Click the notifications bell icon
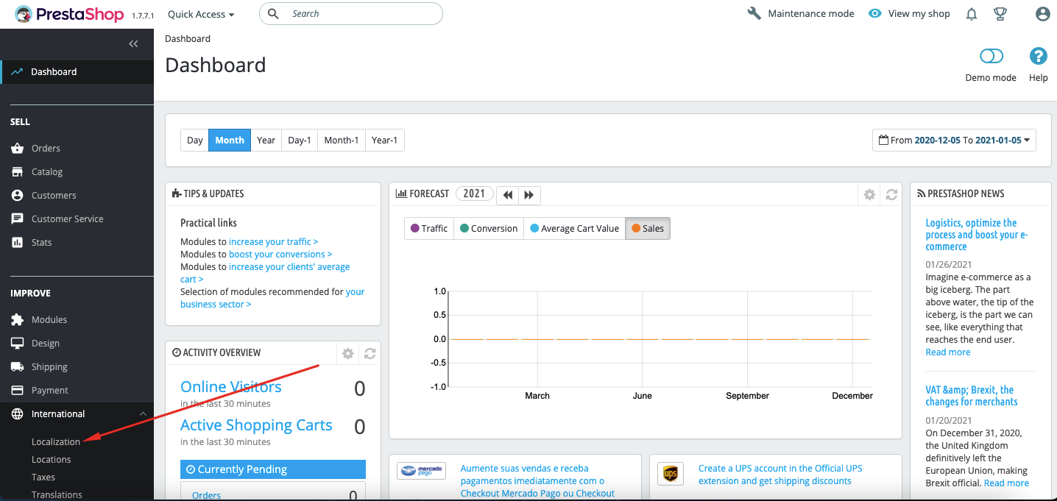The image size is (1057, 501). coord(972,13)
